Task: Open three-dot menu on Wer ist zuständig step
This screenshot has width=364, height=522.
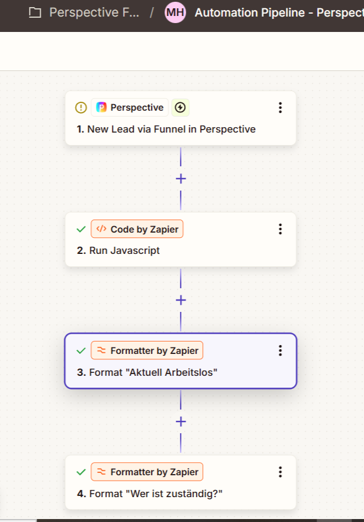Action: pyautogui.click(x=280, y=472)
